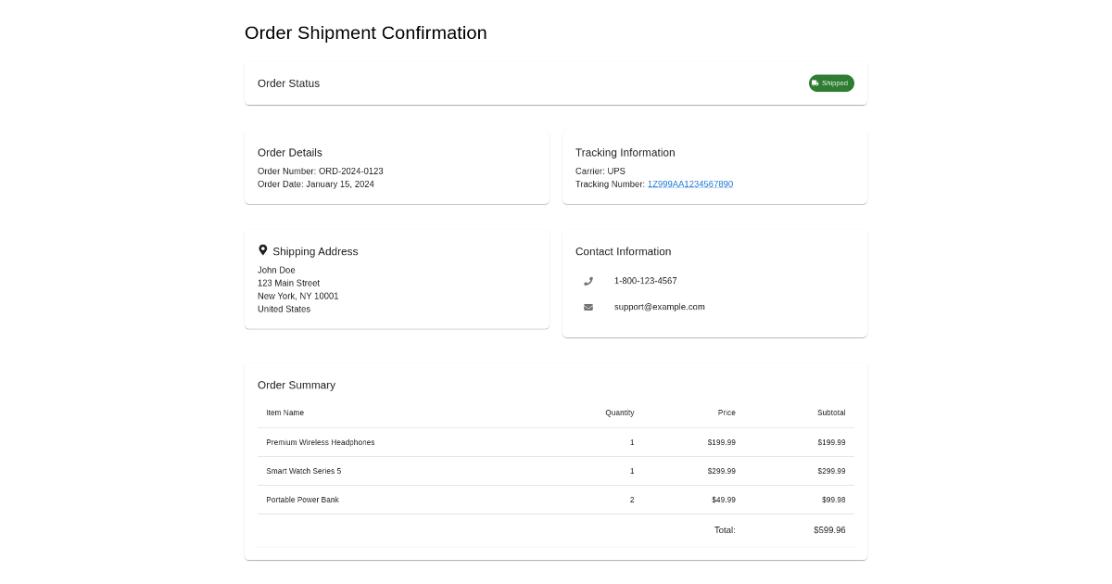
Task: Click the Shipped status chip
Action: pos(832,83)
